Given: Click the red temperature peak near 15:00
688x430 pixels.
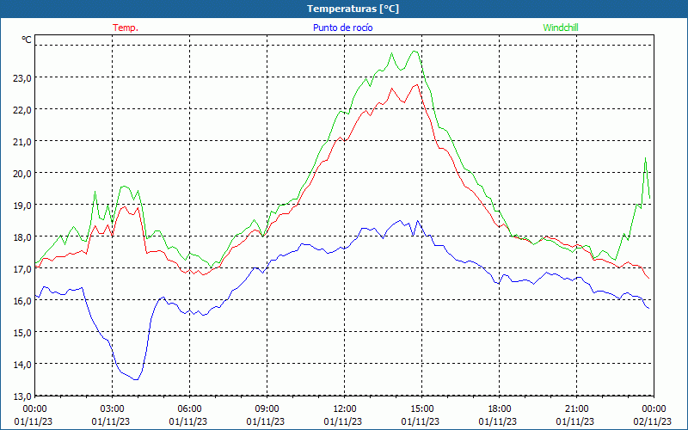Looking at the screenshot, I should (417, 84).
